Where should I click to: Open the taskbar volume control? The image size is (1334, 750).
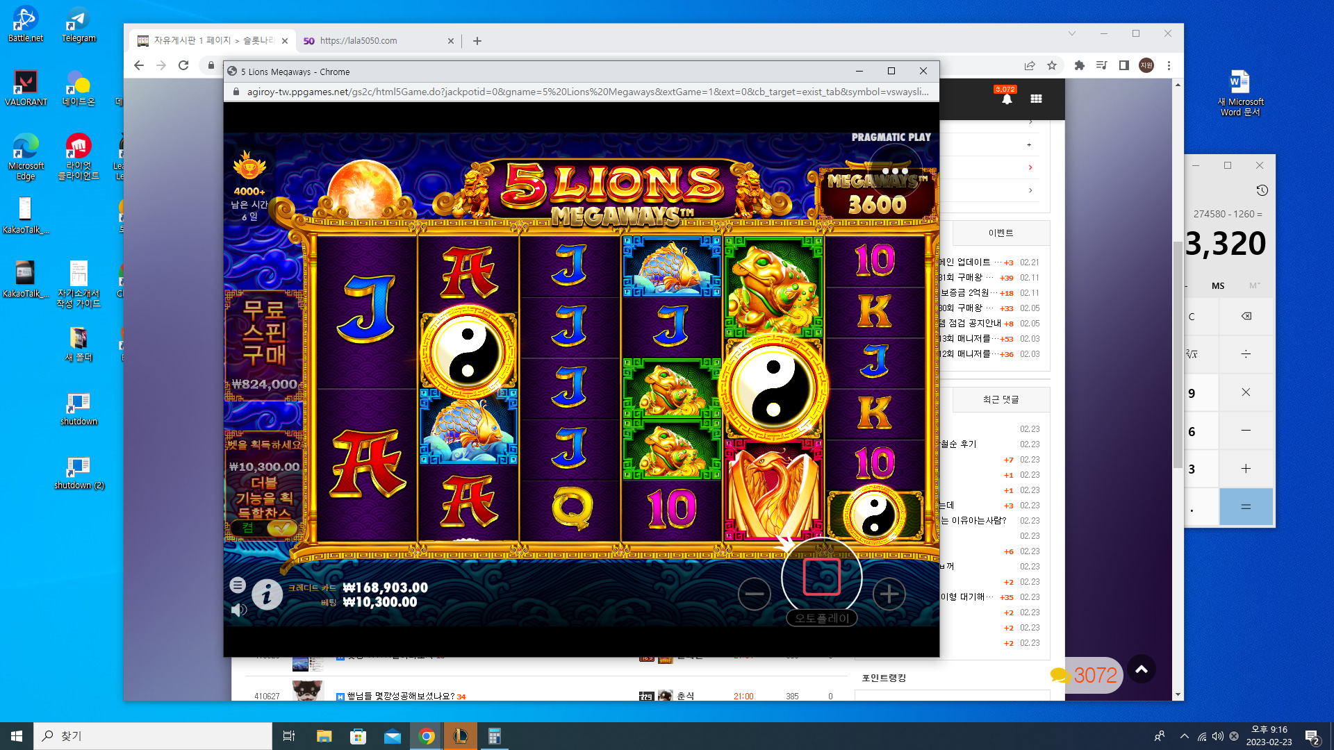coord(1218,736)
